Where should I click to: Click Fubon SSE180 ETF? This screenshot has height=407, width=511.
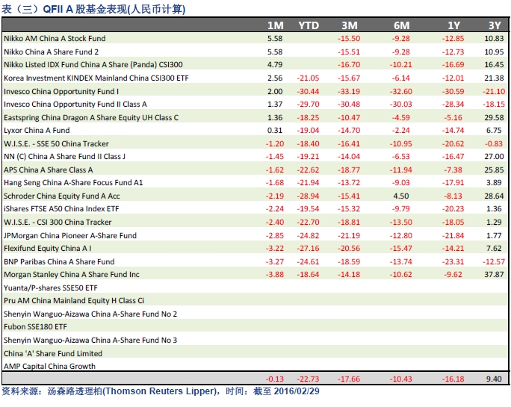pos(35,327)
